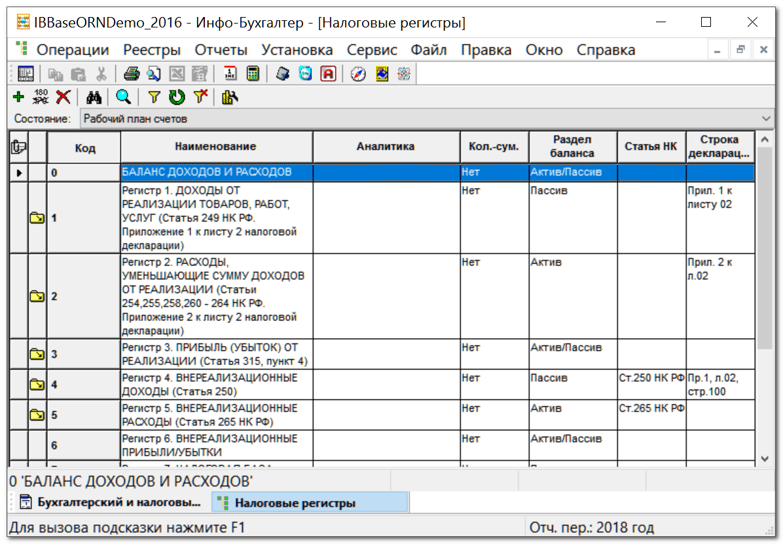Open the calculator icon
Viewport: 783px width, 544px height.
[253, 74]
